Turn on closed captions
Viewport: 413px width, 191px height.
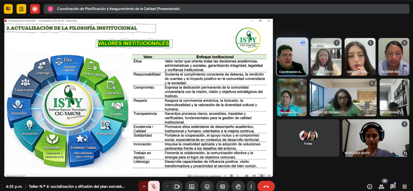(223, 186)
